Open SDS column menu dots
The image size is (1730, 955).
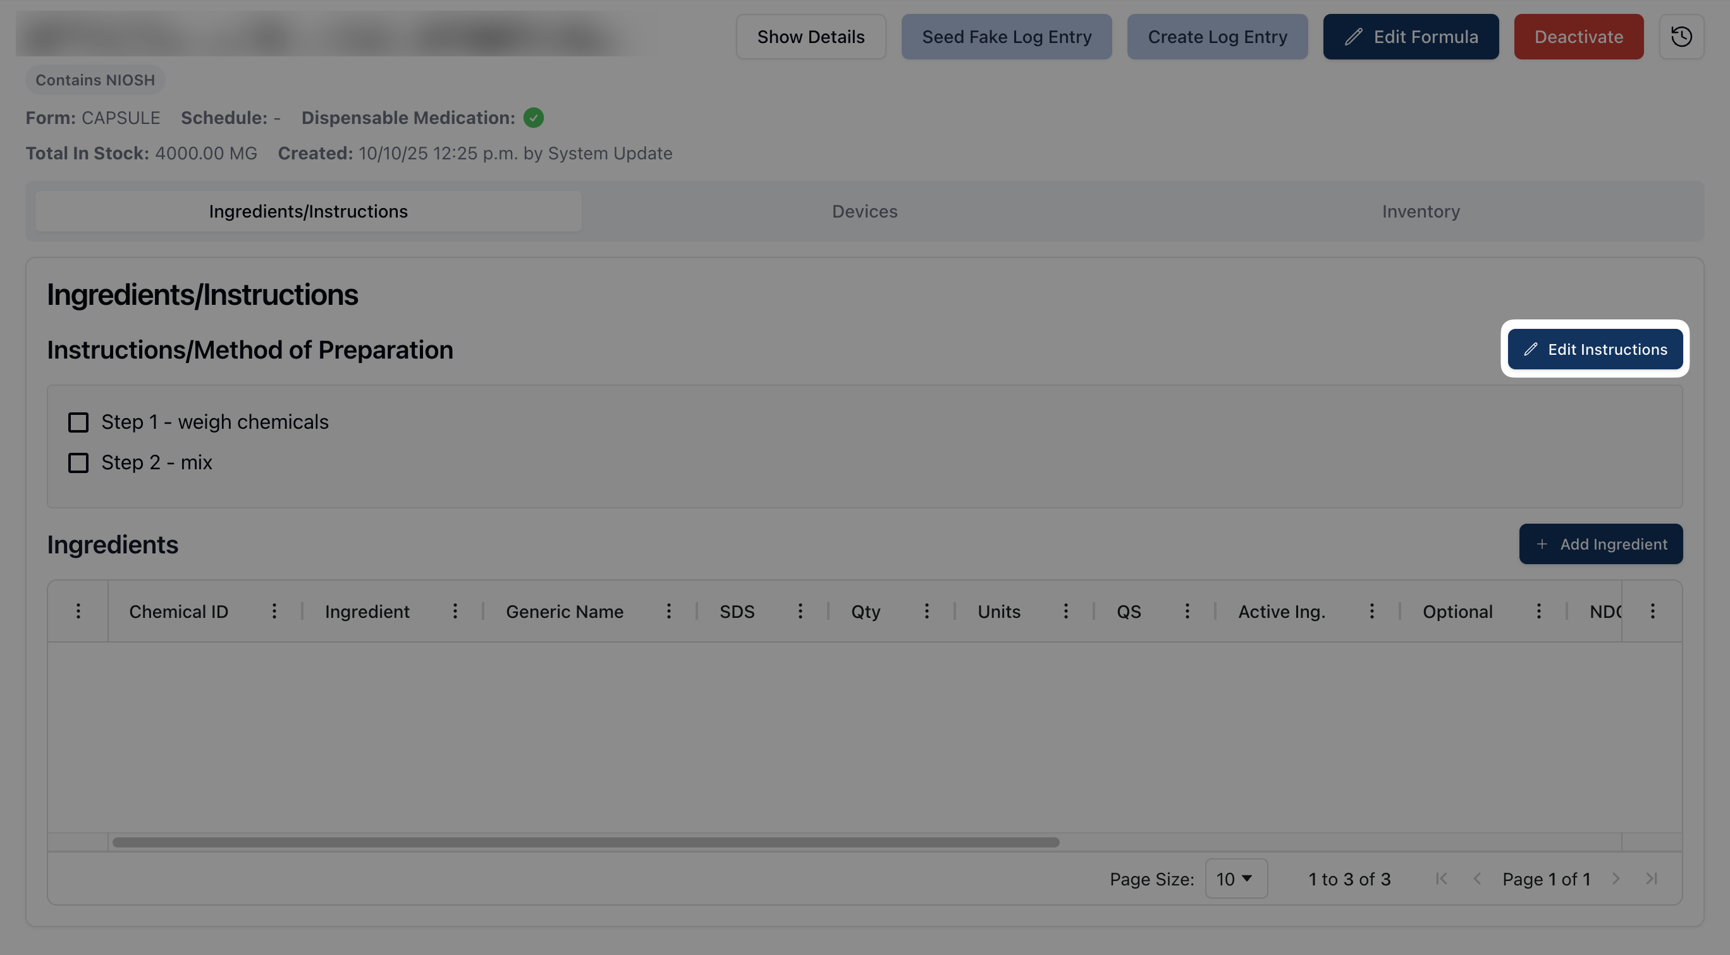800,611
